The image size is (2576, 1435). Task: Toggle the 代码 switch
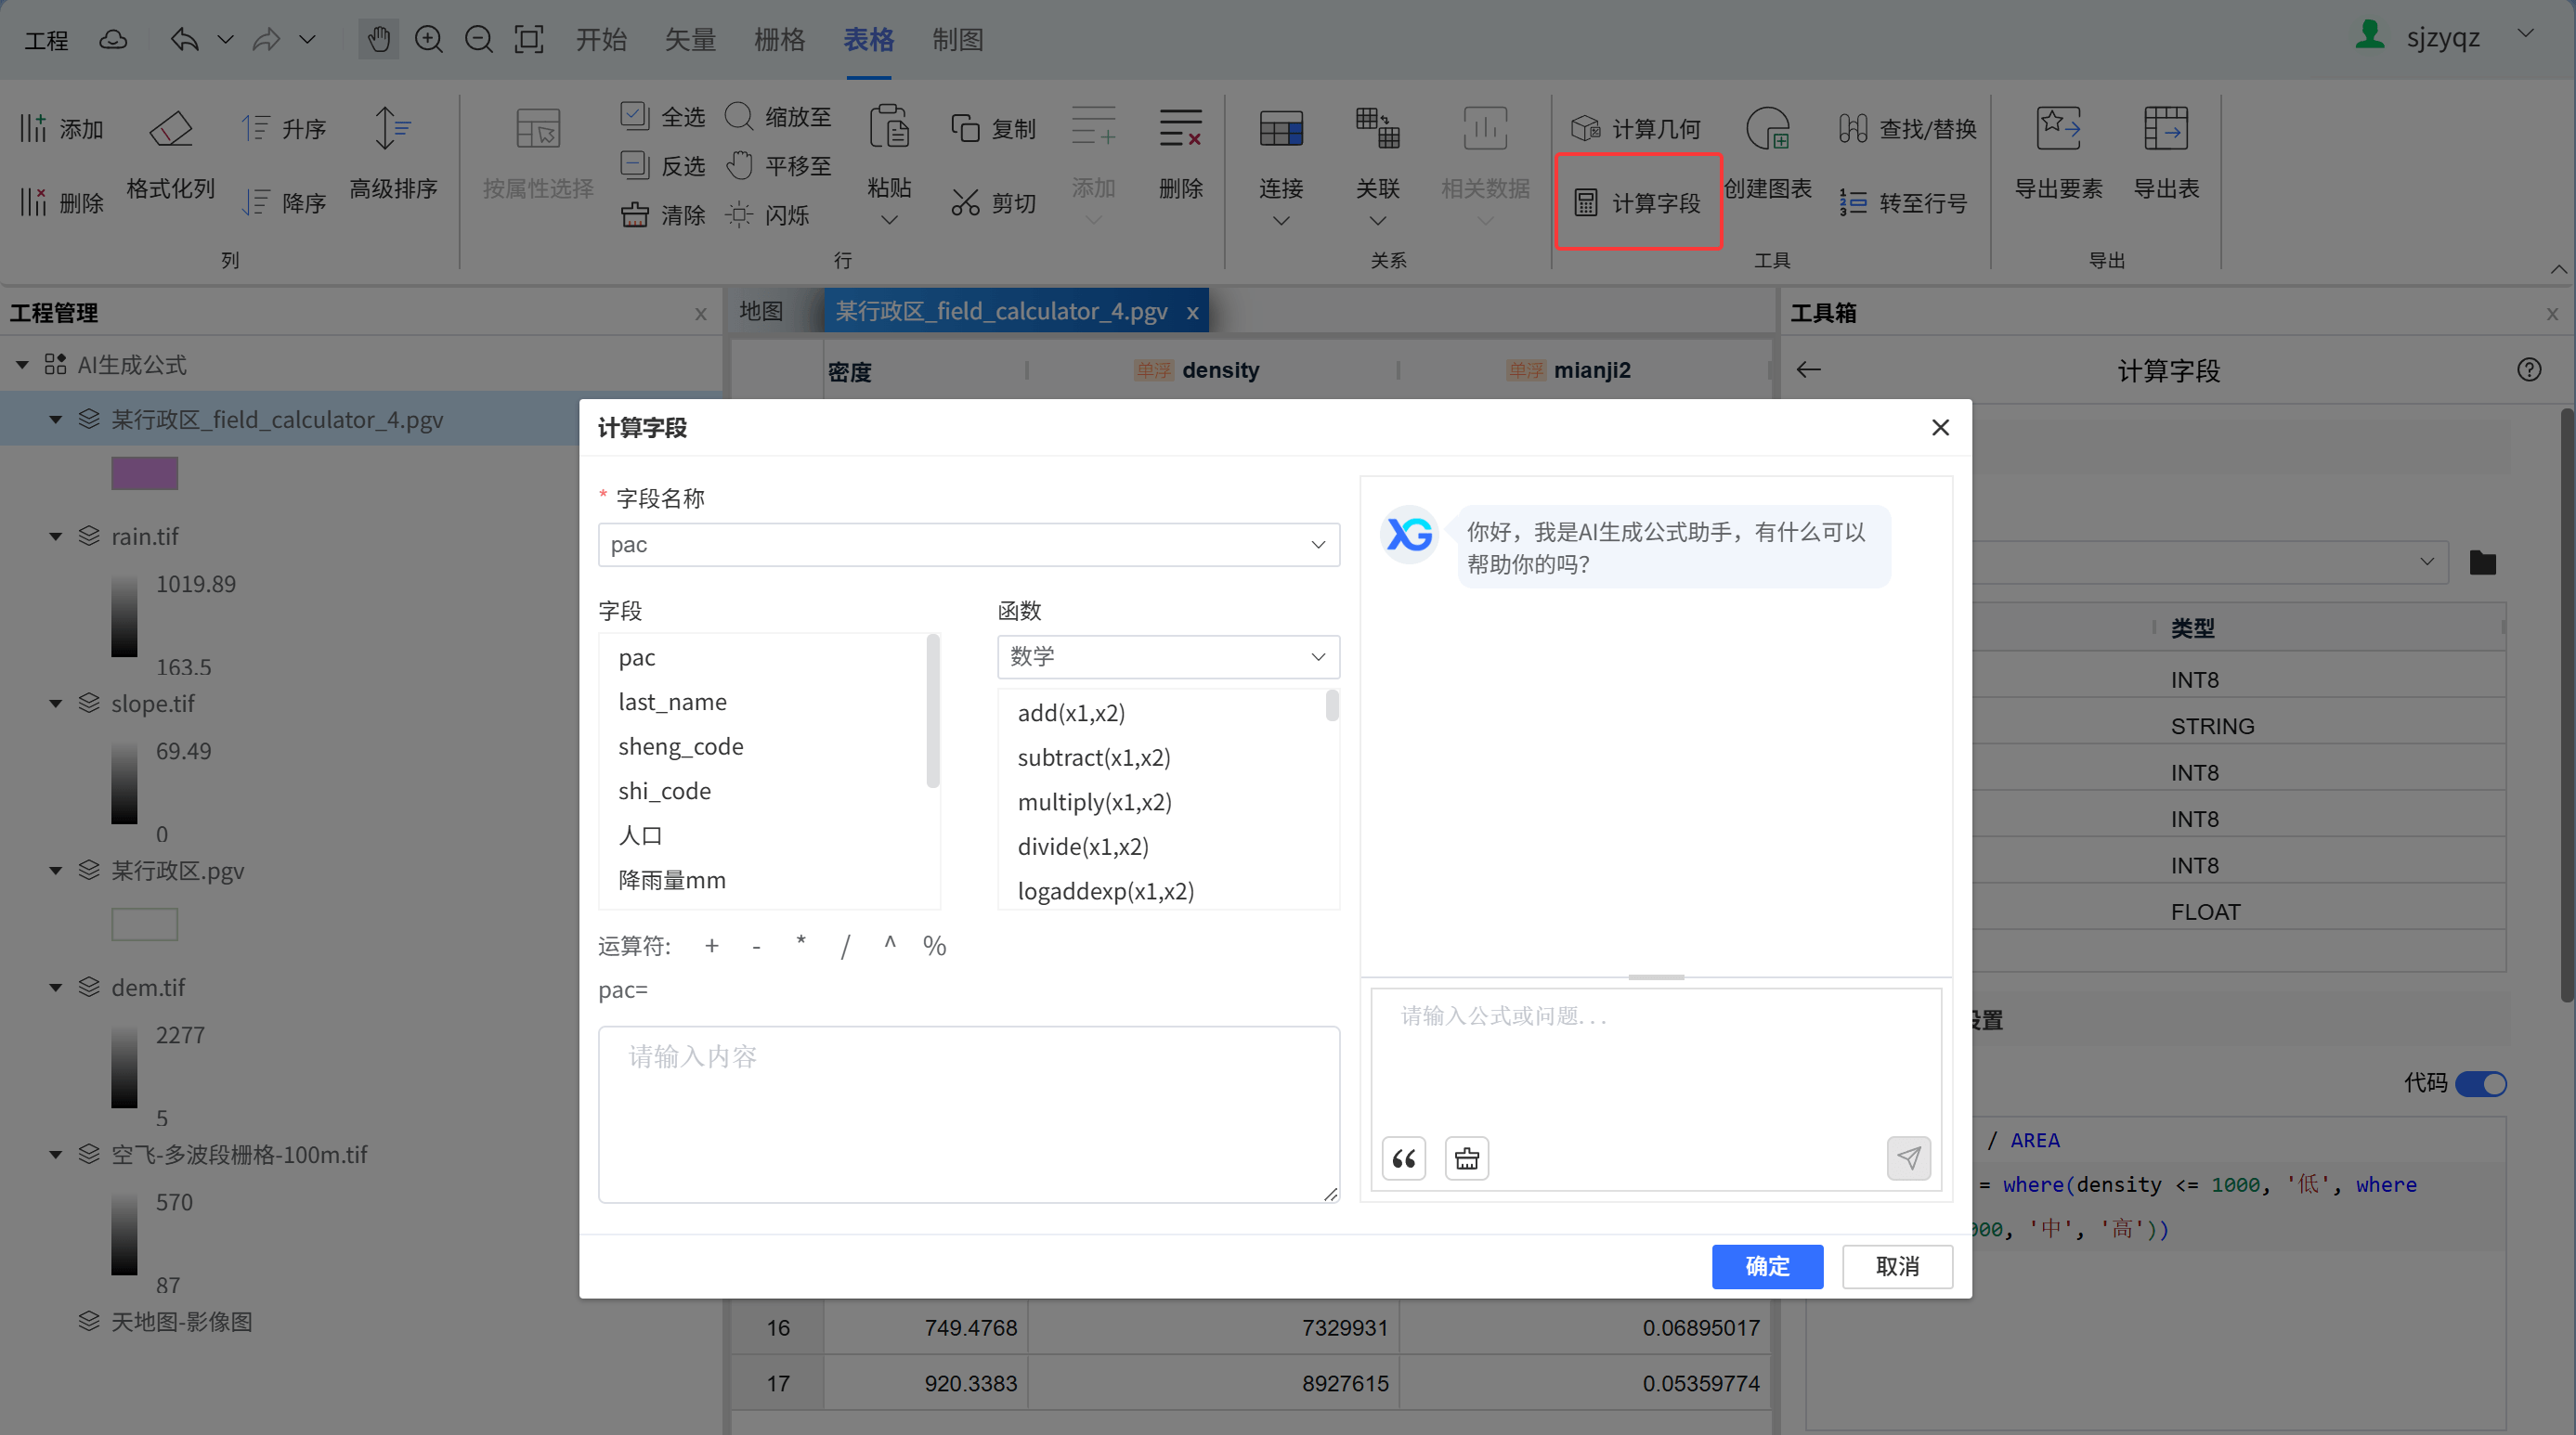[x=2482, y=1083]
